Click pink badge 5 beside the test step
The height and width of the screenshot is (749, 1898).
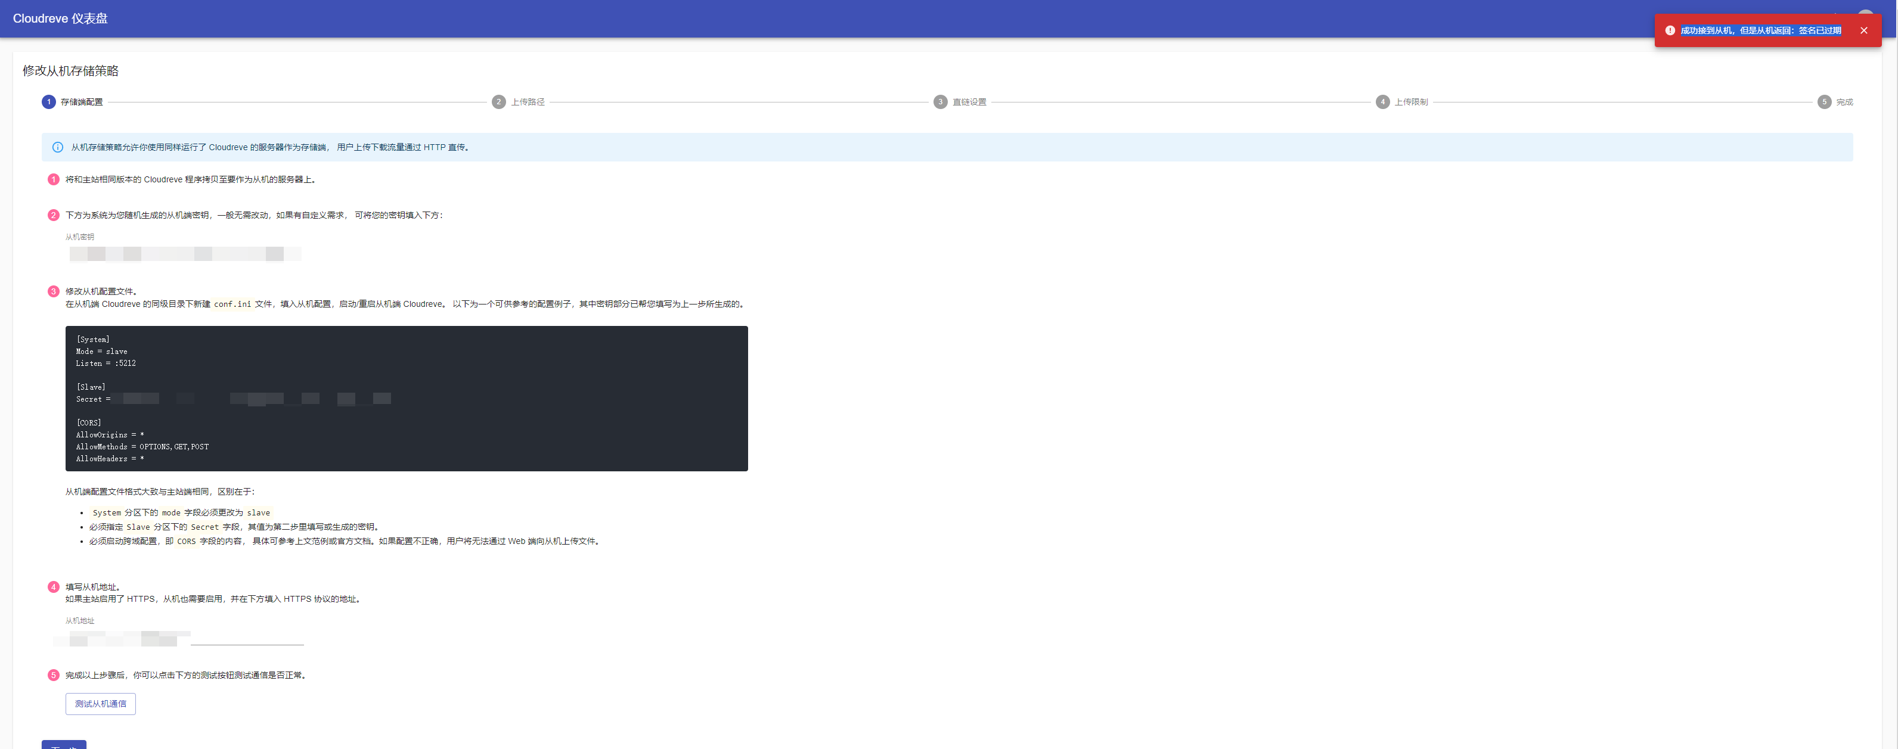pyautogui.click(x=53, y=675)
